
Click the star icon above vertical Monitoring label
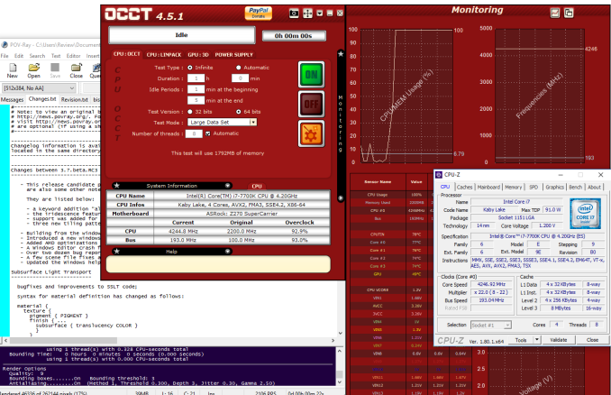point(341,54)
